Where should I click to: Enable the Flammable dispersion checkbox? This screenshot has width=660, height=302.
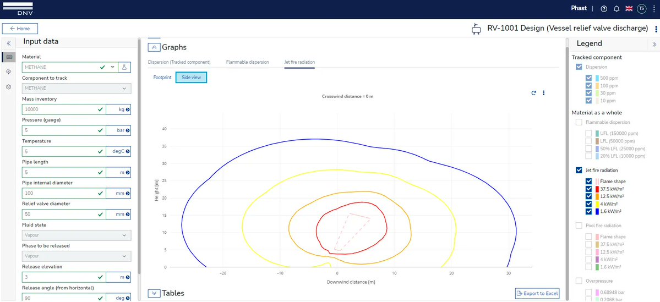pyautogui.click(x=579, y=123)
